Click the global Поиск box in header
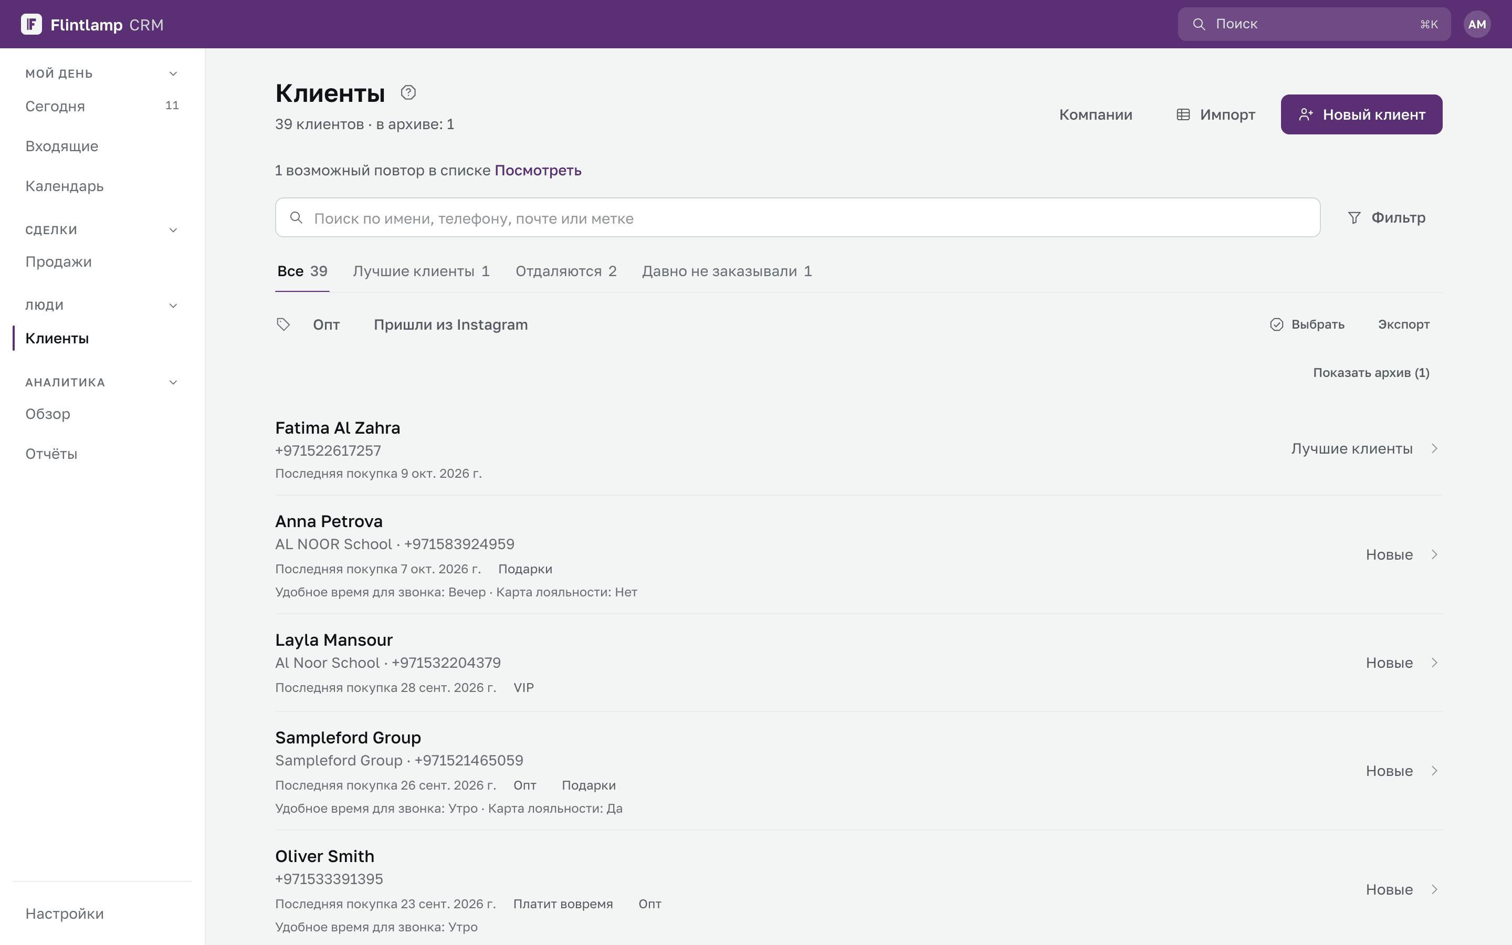Viewport: 1512px width, 945px height. (x=1314, y=24)
